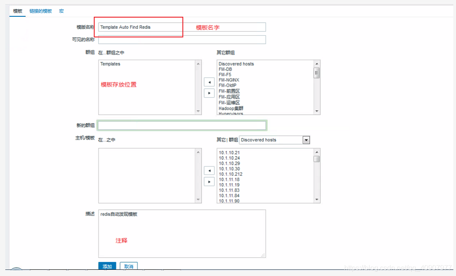Click scroll-up arrow of Templates group list
The height and width of the screenshot is (276, 456).
[198, 64]
